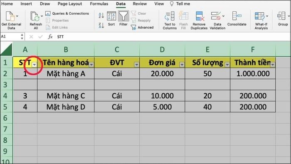The width and height of the screenshot is (291, 164).
Task: Launch Text to Columns
Action: pyautogui.click(x=170, y=20)
